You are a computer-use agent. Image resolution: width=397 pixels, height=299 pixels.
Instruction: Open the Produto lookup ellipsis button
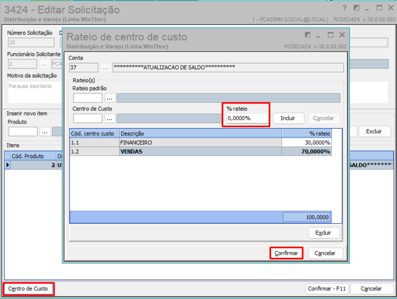click(45, 132)
